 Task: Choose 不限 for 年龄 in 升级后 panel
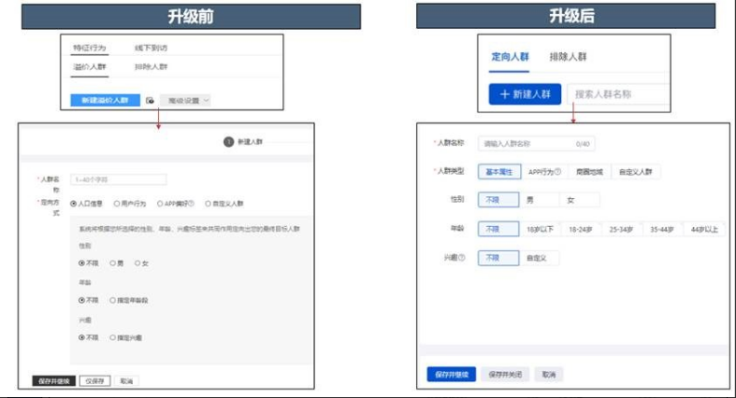point(498,229)
